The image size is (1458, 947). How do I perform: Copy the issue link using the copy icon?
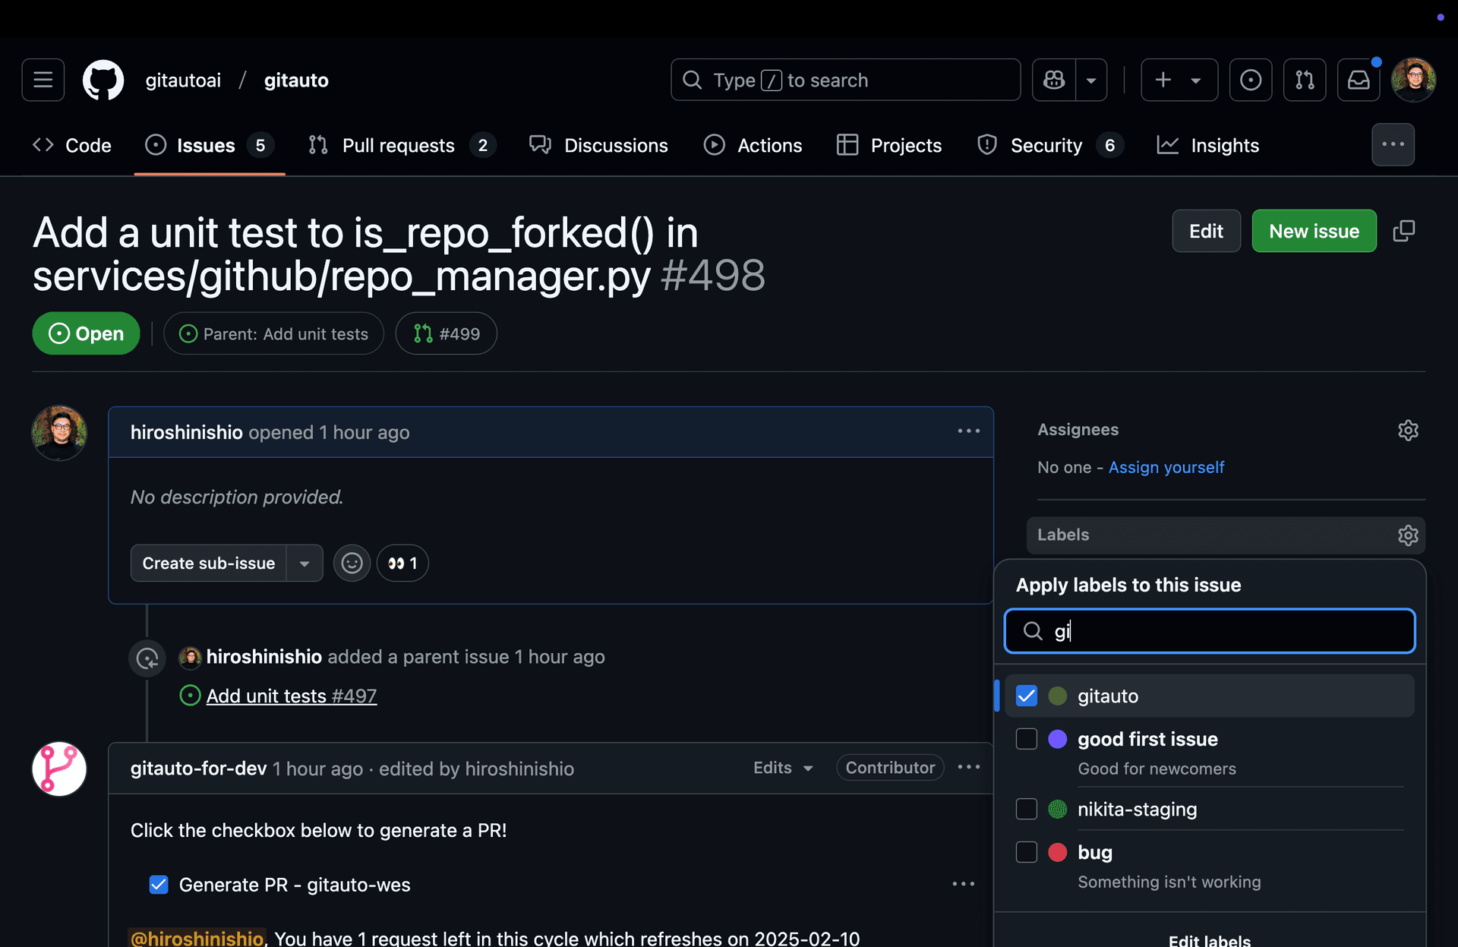point(1404,231)
